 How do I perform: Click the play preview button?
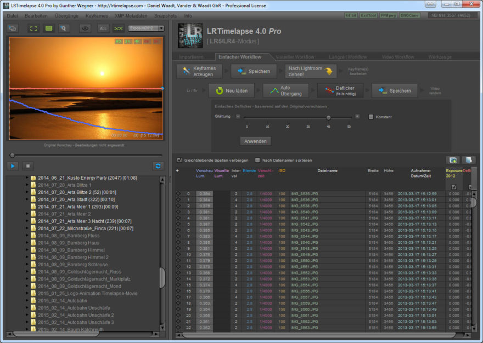coord(13,166)
